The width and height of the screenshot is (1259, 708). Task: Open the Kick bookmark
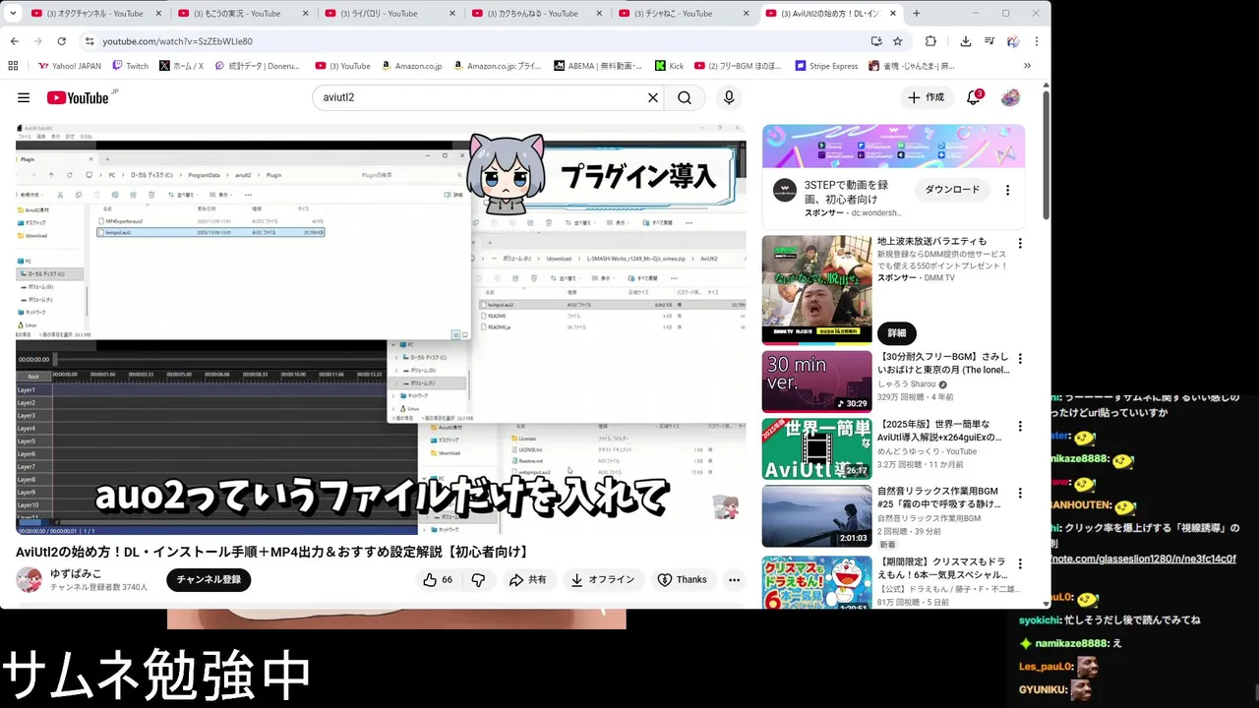669,66
